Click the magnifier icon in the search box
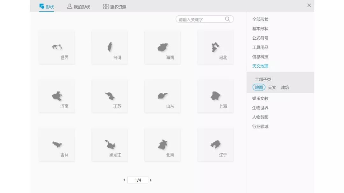 (x=227, y=19)
